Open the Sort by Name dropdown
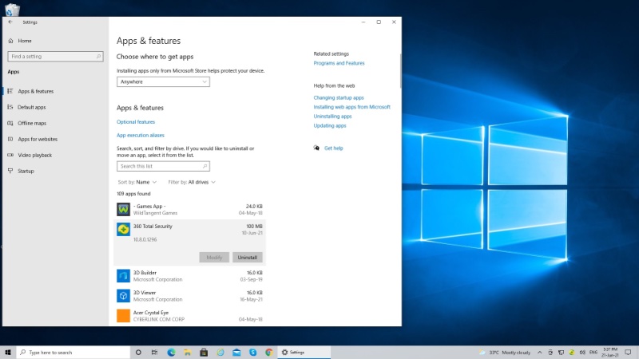Screen dimensions: 639x359 click(x=137, y=182)
